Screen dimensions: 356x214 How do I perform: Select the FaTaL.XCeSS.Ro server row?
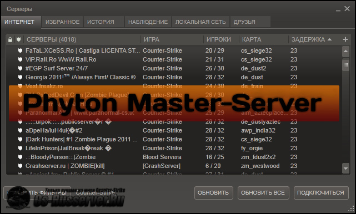pyautogui.click(x=174, y=50)
